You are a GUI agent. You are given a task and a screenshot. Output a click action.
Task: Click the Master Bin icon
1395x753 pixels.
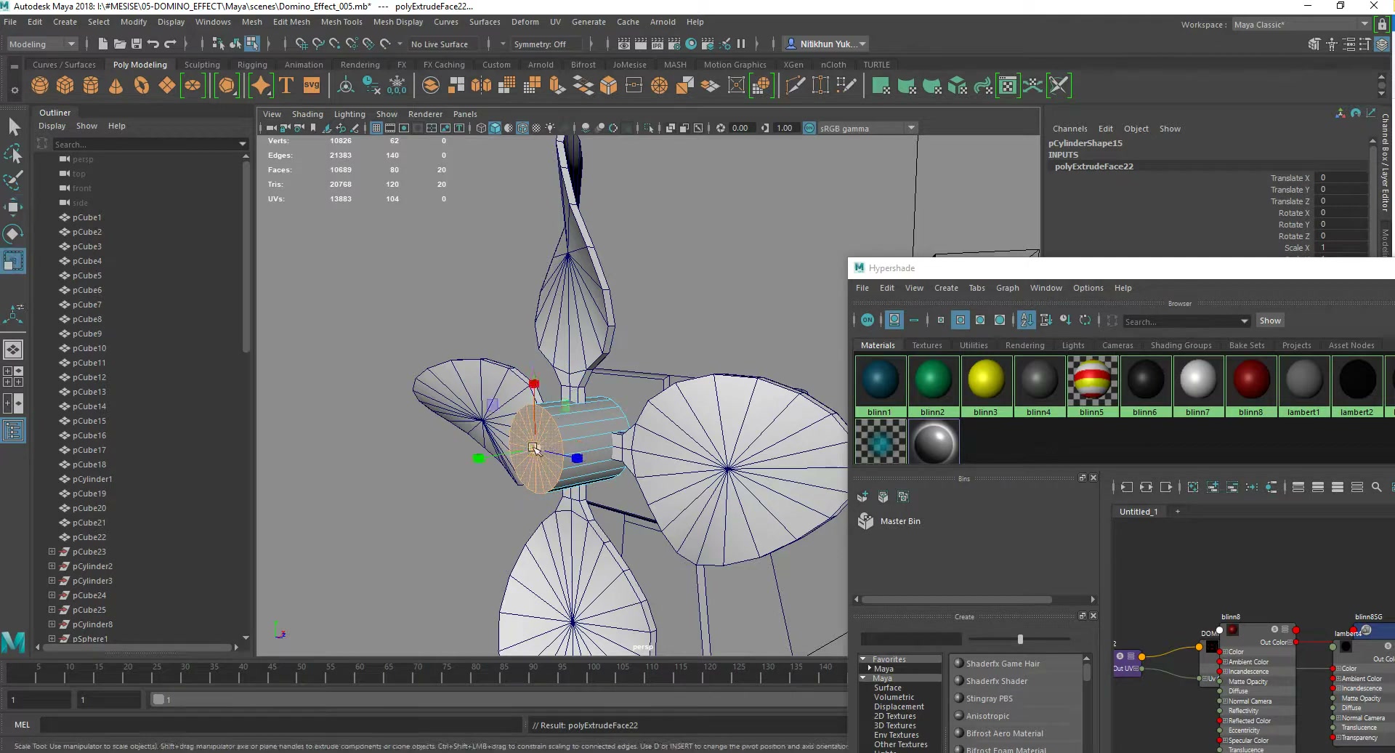865,521
